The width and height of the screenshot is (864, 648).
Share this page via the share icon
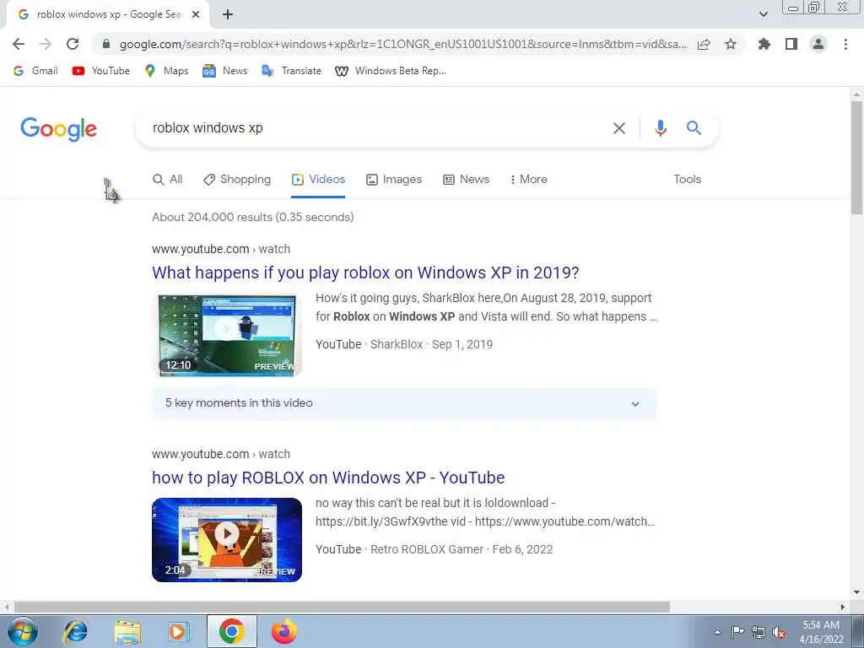point(704,44)
